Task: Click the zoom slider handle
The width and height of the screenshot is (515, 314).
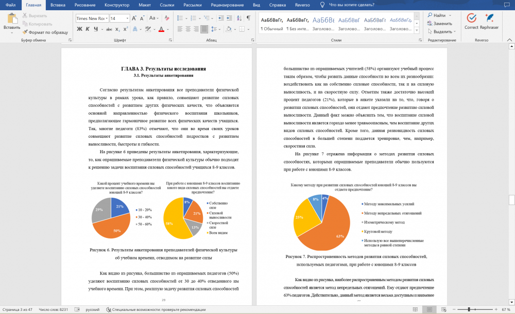Action: point(469,309)
